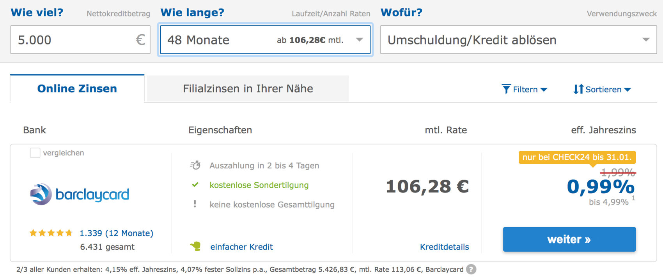Click the green hand einfacher Kredit icon
This screenshot has width=663, height=279.
point(195,246)
